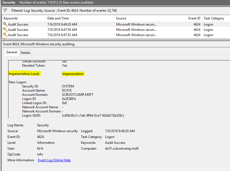Click the OpCode value Info

point(40,154)
